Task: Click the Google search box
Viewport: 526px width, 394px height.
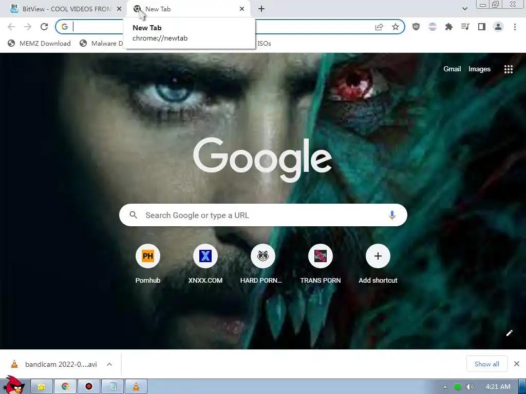Action: click(x=263, y=215)
